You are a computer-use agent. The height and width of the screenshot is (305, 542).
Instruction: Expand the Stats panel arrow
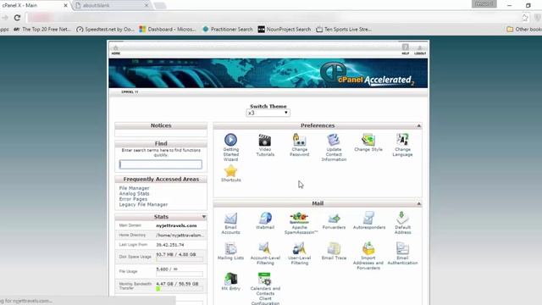(204, 217)
